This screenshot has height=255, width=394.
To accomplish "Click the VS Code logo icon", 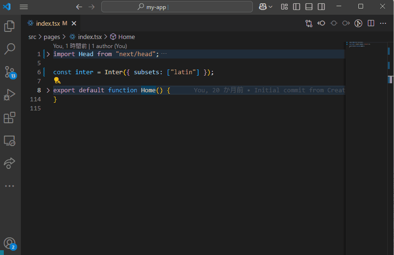I will coord(7,6).
